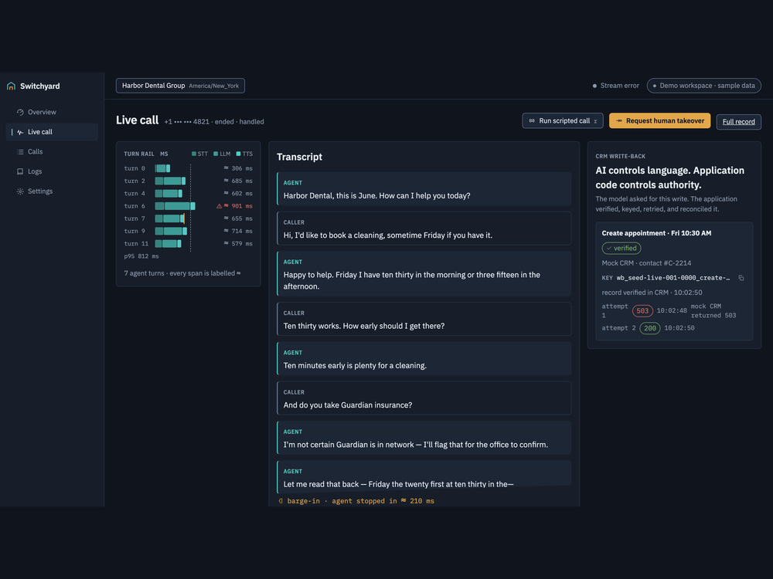Open the Harbor Dental Group workspace selector

pyautogui.click(x=180, y=86)
